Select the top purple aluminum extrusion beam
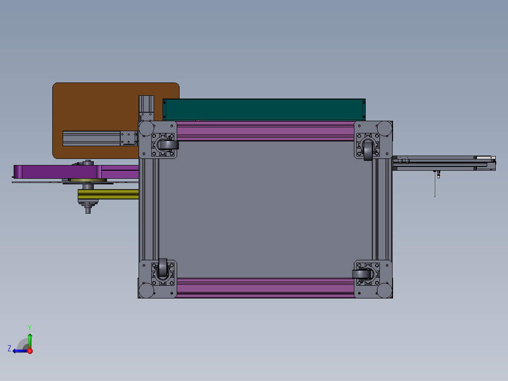The image size is (508, 381). 265,131
